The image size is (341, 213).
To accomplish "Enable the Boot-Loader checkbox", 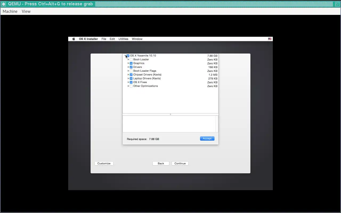I will [131, 60].
